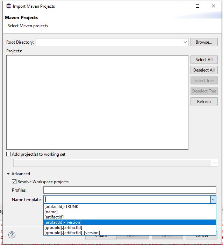Screen dimensions: 223x245
Task: Click inside the Name template field
Action: (x=127, y=200)
